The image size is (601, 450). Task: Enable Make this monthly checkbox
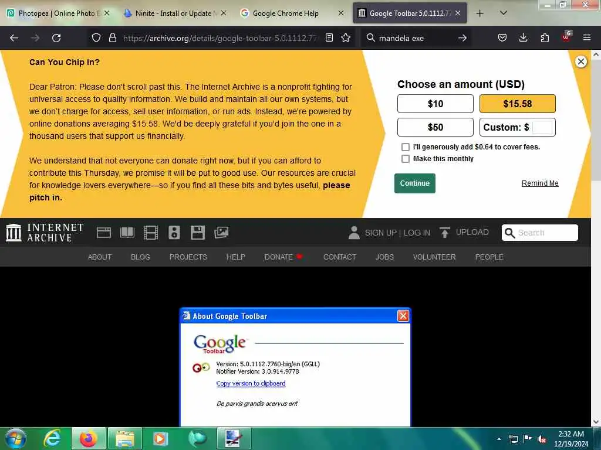click(x=405, y=159)
